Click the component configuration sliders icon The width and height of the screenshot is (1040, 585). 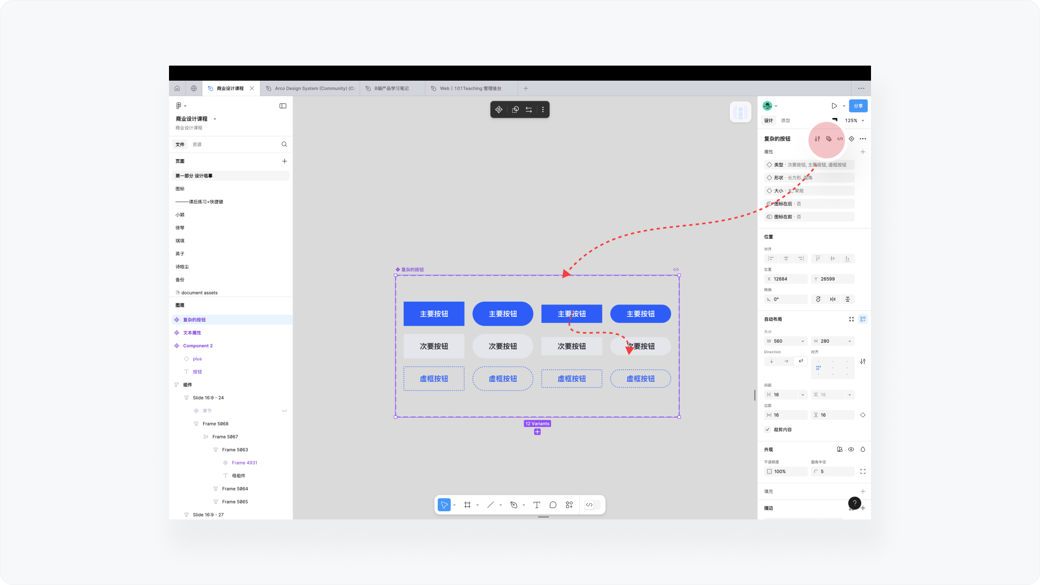817,139
